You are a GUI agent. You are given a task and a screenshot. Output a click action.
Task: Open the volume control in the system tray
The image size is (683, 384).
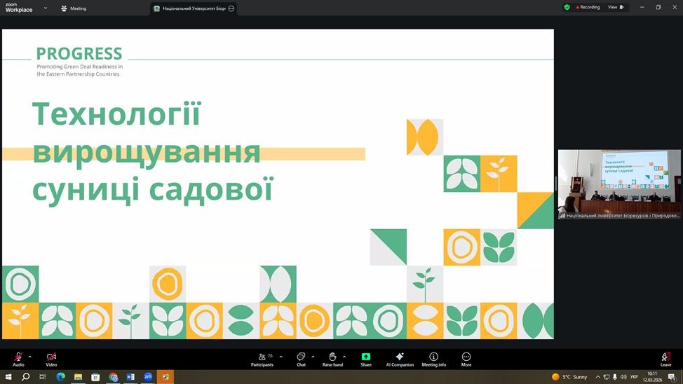click(623, 377)
